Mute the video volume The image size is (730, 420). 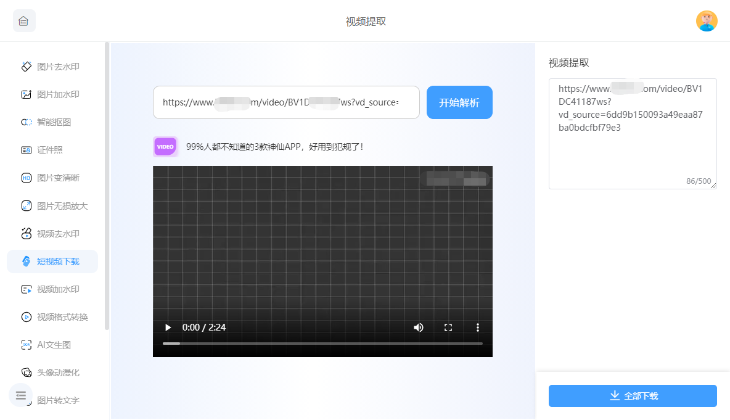pyautogui.click(x=419, y=327)
